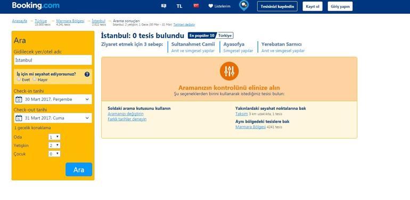Open the check-out date dropdown
Viewport: 410px width, 200px height.
[53, 118]
